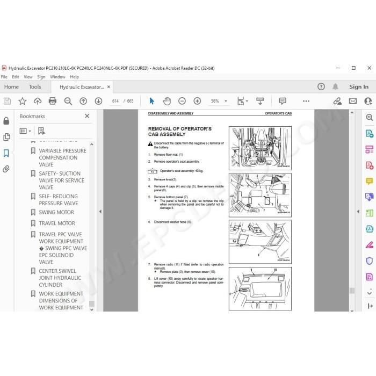Open Bookmarks options menu dropdown
This screenshot has height=376, width=376.
coord(25,131)
